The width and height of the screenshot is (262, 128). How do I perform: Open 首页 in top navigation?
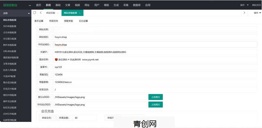(38, 5)
